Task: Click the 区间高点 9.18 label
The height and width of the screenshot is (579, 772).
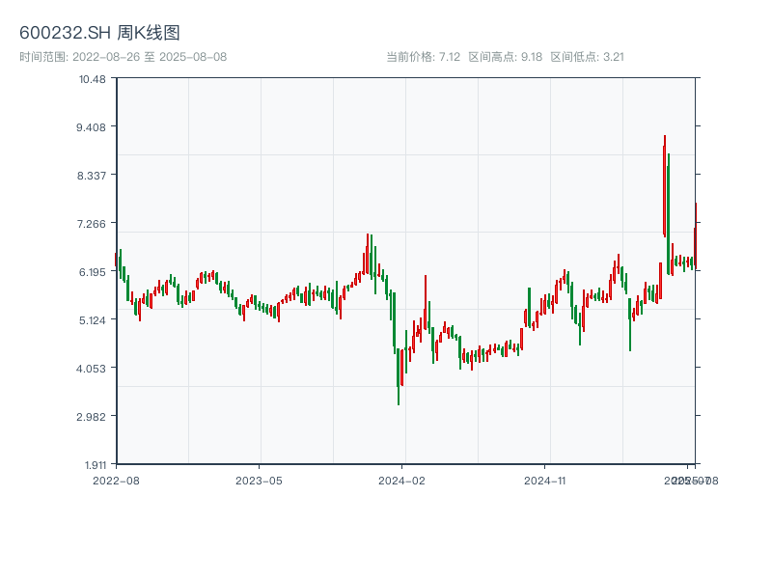Action: tap(505, 57)
